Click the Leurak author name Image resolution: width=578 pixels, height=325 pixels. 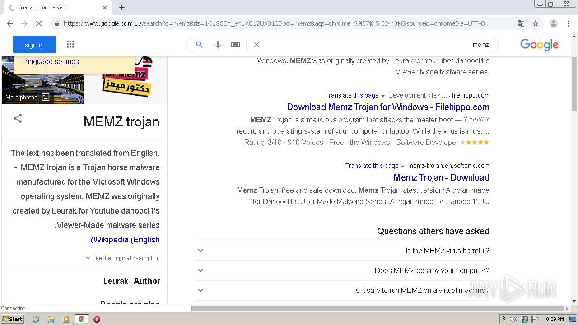[x=116, y=281]
